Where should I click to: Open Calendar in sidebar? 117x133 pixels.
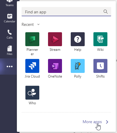point(10,18)
